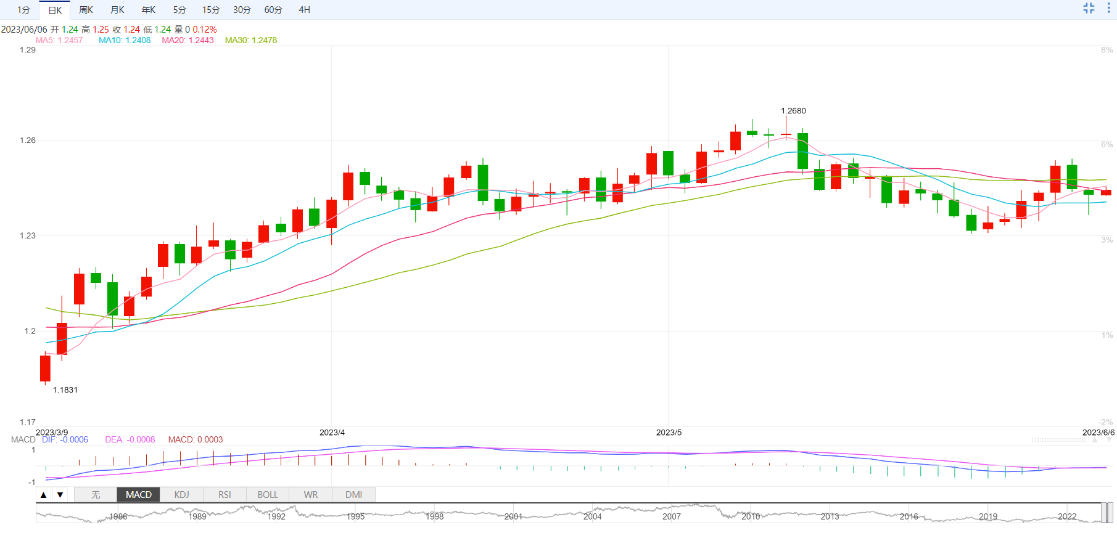The width and height of the screenshot is (1117, 546).
Task: Click the 1.1831 low price label
Action: coord(65,390)
